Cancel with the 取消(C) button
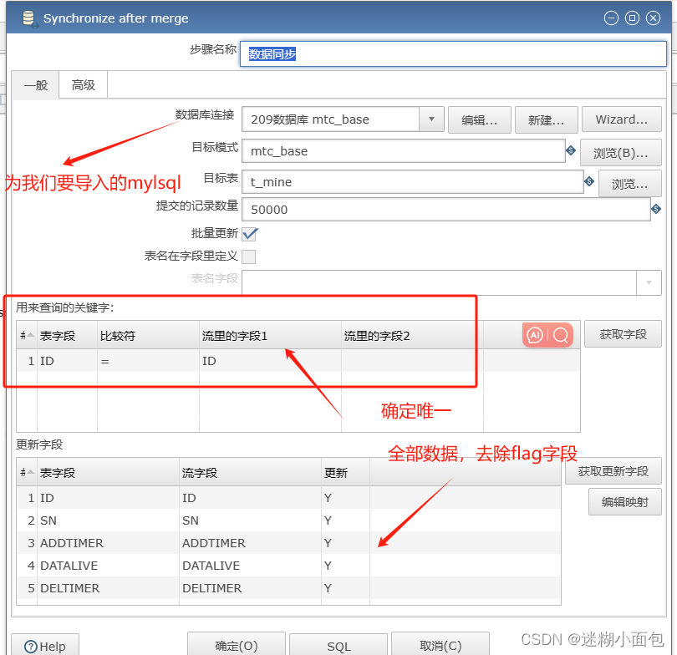The width and height of the screenshot is (677, 655). pyautogui.click(x=440, y=646)
